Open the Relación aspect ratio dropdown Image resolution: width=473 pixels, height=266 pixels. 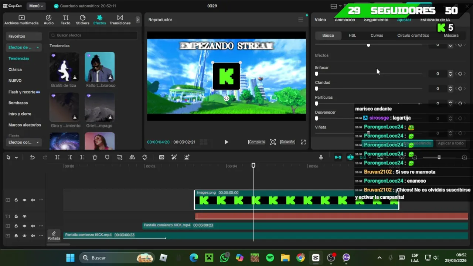(287, 142)
